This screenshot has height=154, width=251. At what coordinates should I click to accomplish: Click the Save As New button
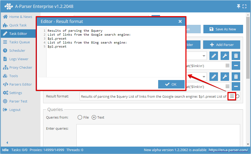(223, 29)
